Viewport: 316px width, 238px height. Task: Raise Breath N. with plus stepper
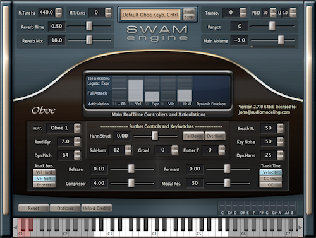coord(280,126)
